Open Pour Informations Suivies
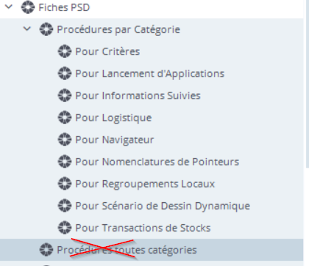 138,96
